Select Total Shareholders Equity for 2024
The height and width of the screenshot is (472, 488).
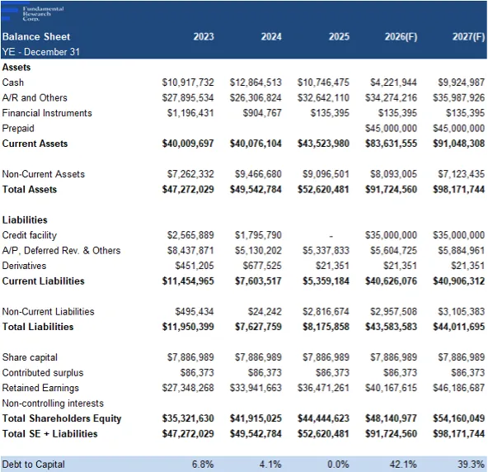[x=256, y=418]
